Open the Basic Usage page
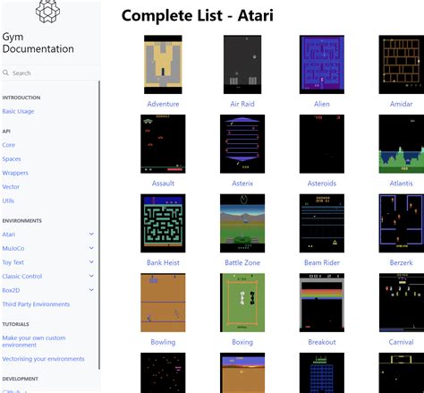Image resolution: width=424 pixels, height=393 pixels. coord(18,111)
